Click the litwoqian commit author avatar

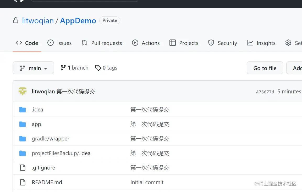pos(23,92)
